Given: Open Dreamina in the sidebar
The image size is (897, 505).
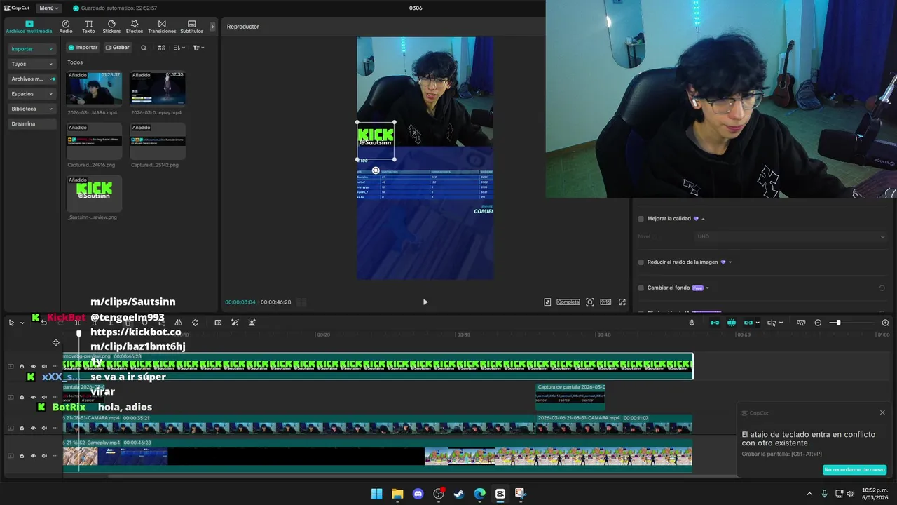Looking at the screenshot, I should point(32,123).
